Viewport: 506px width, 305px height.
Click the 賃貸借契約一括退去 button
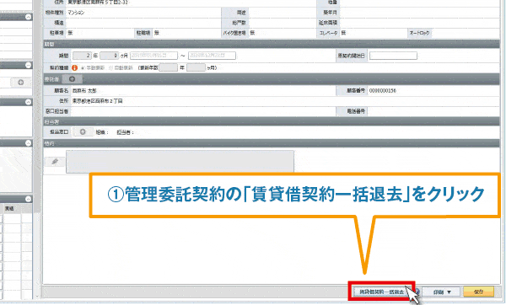pos(381,292)
